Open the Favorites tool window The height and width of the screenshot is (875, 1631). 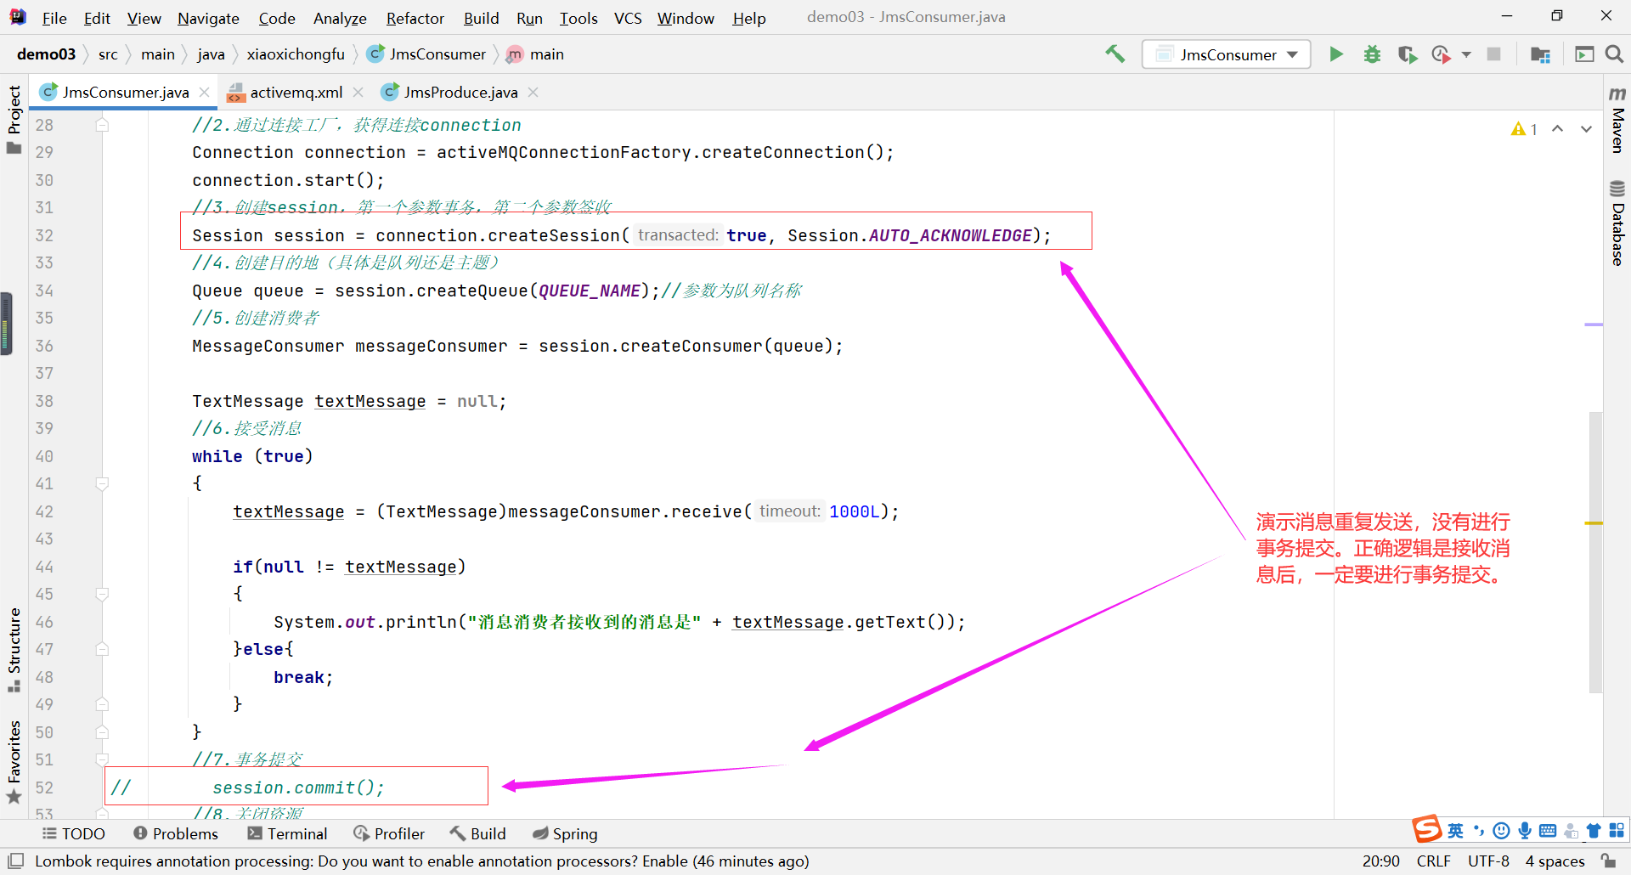(x=14, y=762)
